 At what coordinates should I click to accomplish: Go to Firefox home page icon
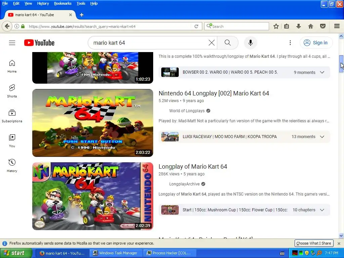311,26
